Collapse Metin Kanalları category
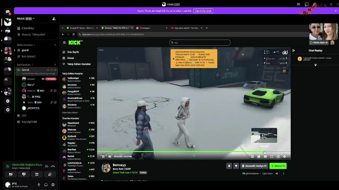 click(26, 45)
